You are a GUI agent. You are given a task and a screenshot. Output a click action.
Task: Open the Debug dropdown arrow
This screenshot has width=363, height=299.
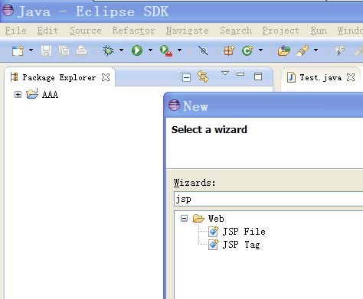[x=121, y=50]
